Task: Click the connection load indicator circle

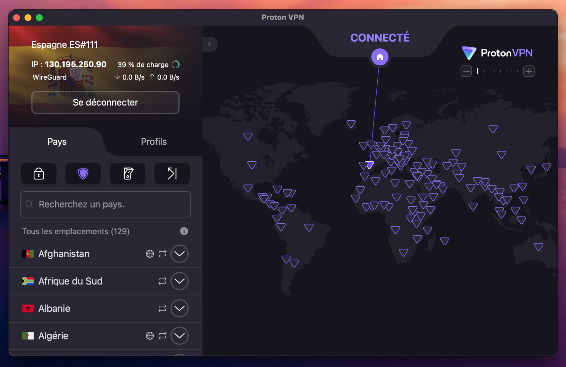Action: (x=176, y=64)
